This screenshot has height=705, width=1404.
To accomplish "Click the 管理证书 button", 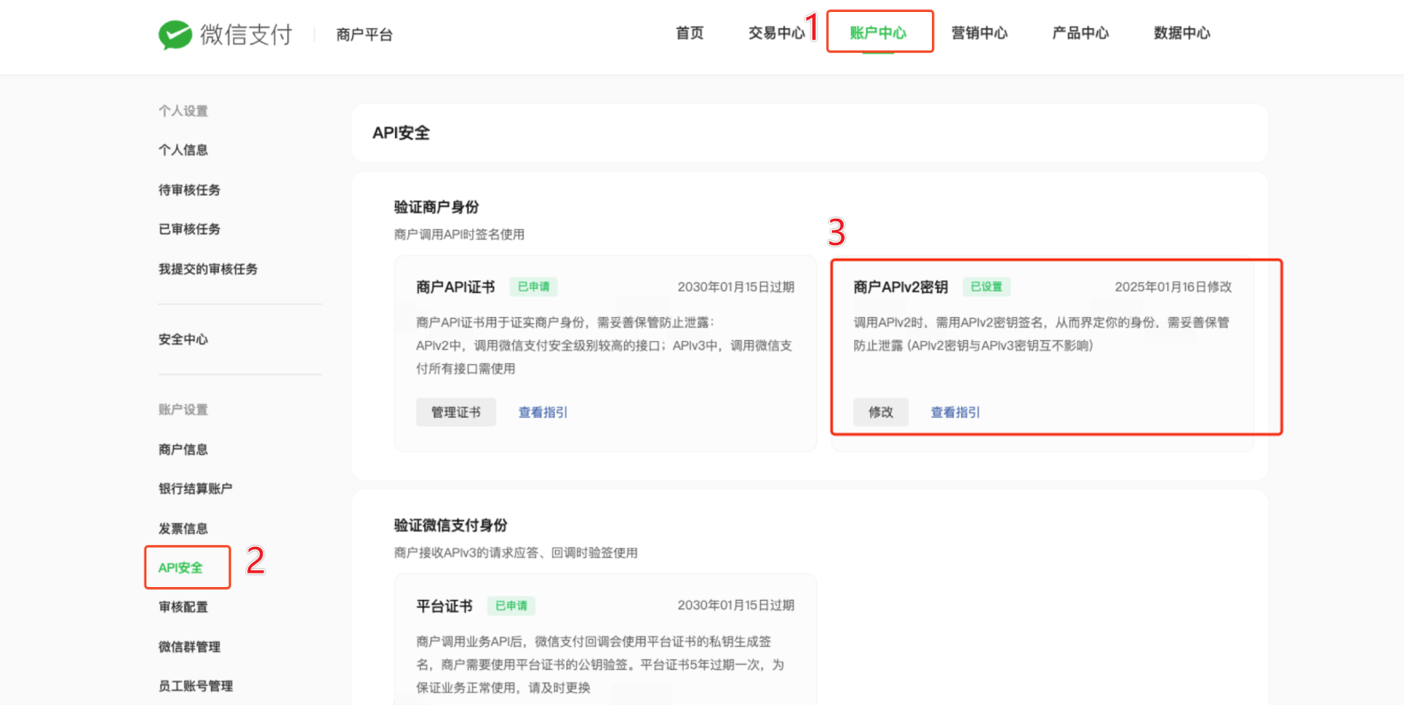I will (456, 412).
